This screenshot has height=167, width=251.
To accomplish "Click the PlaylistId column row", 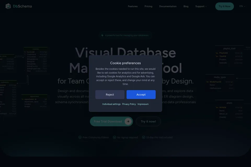I will click(229, 53).
